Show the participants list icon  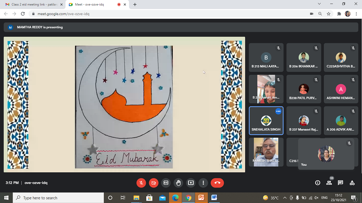click(x=329, y=183)
